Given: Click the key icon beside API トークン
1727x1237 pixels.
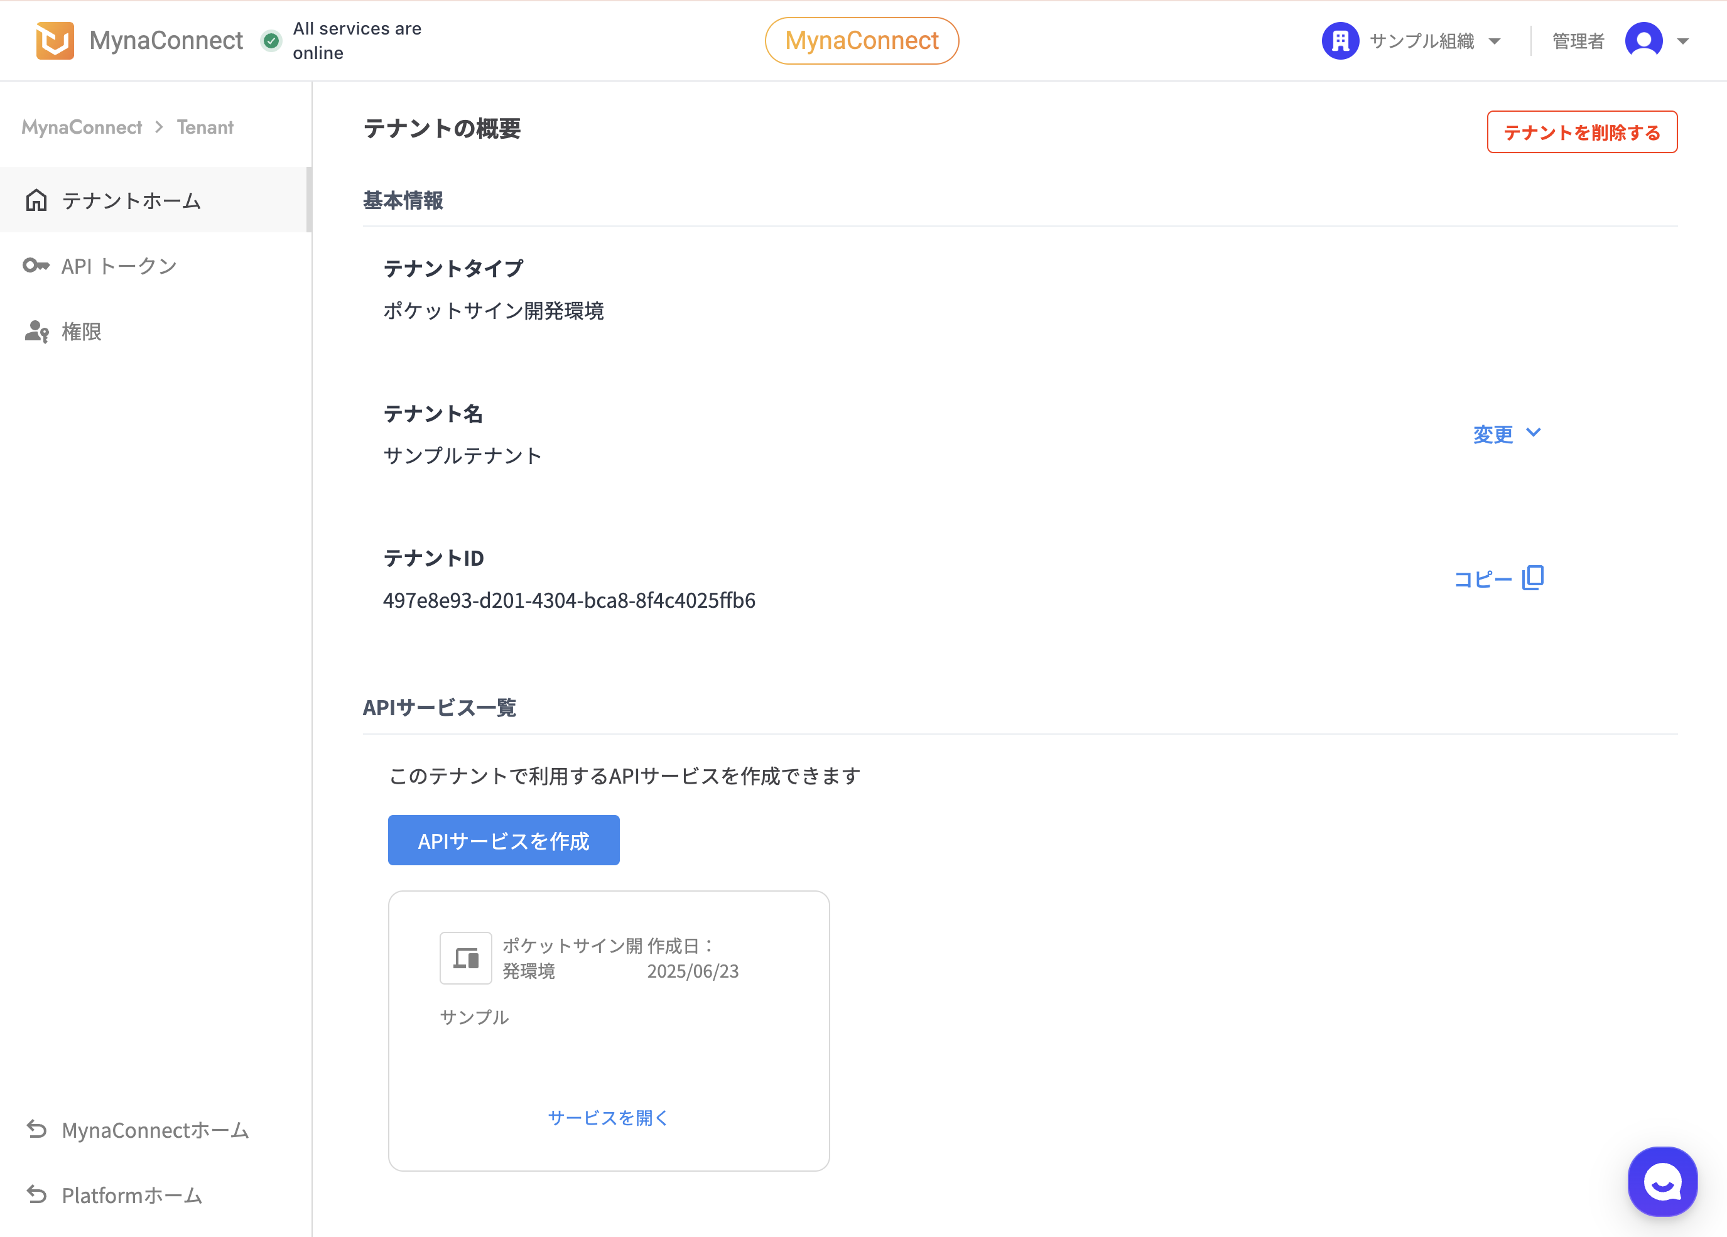Looking at the screenshot, I should [x=36, y=266].
